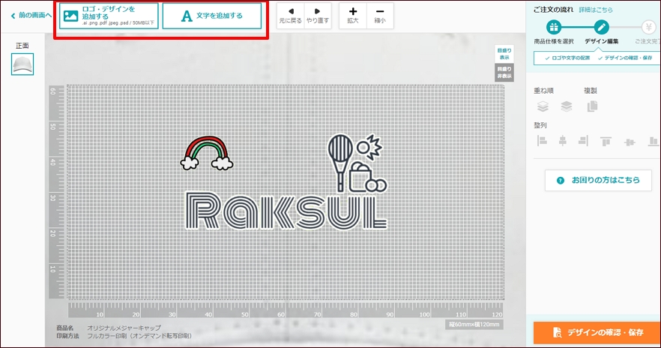The width and height of the screenshot is (661, 348).
Task: Undo with 元に戻る button
Action: 291,16
